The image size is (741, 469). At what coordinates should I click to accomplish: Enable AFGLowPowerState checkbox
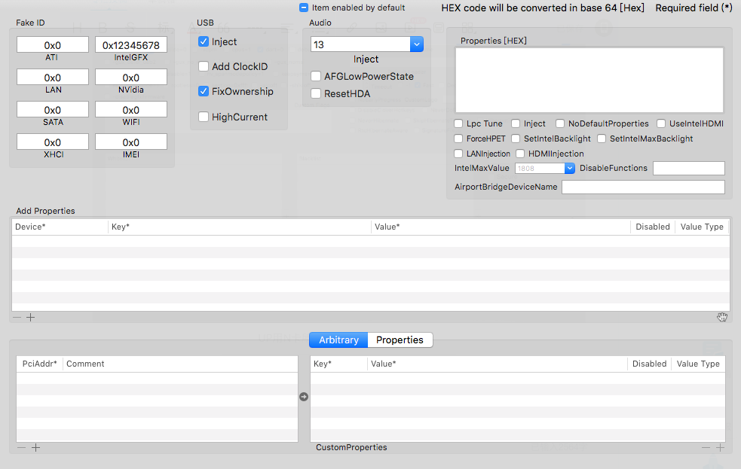(x=316, y=76)
